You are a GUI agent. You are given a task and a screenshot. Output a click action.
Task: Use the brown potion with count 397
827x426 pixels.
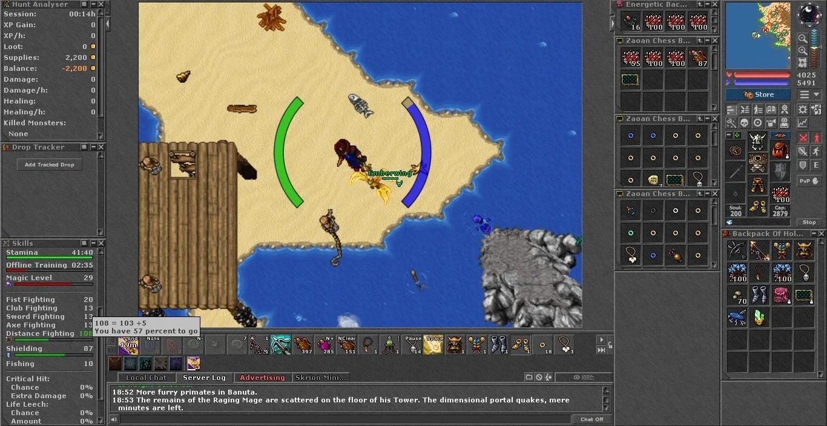click(302, 345)
